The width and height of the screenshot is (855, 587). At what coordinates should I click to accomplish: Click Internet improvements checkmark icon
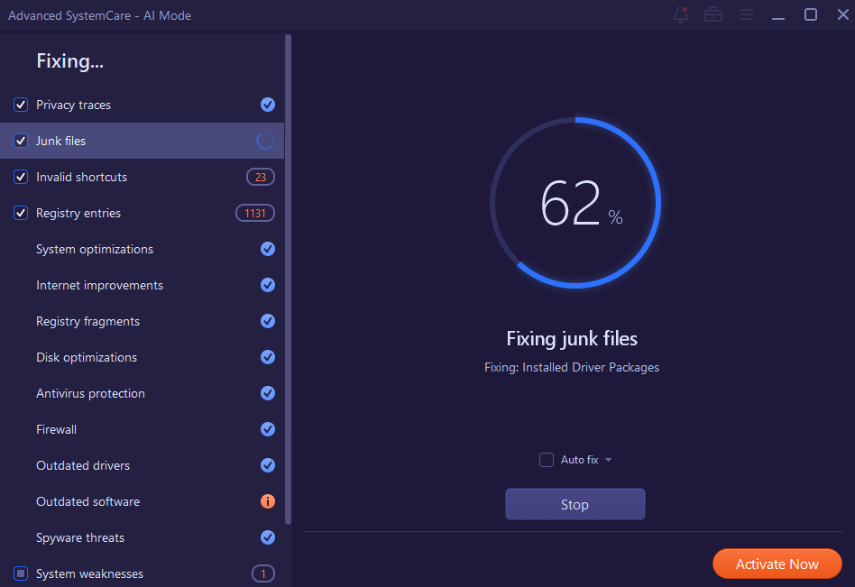[x=267, y=285]
